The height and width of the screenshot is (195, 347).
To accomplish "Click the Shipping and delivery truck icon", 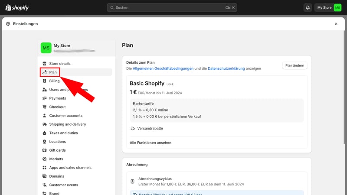I will click(x=45, y=124).
